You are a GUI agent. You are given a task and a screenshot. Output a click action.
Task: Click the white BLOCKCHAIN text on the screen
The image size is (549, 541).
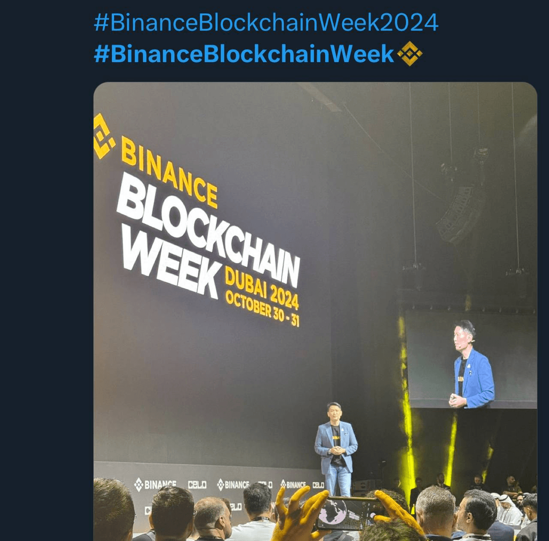tap(208, 230)
